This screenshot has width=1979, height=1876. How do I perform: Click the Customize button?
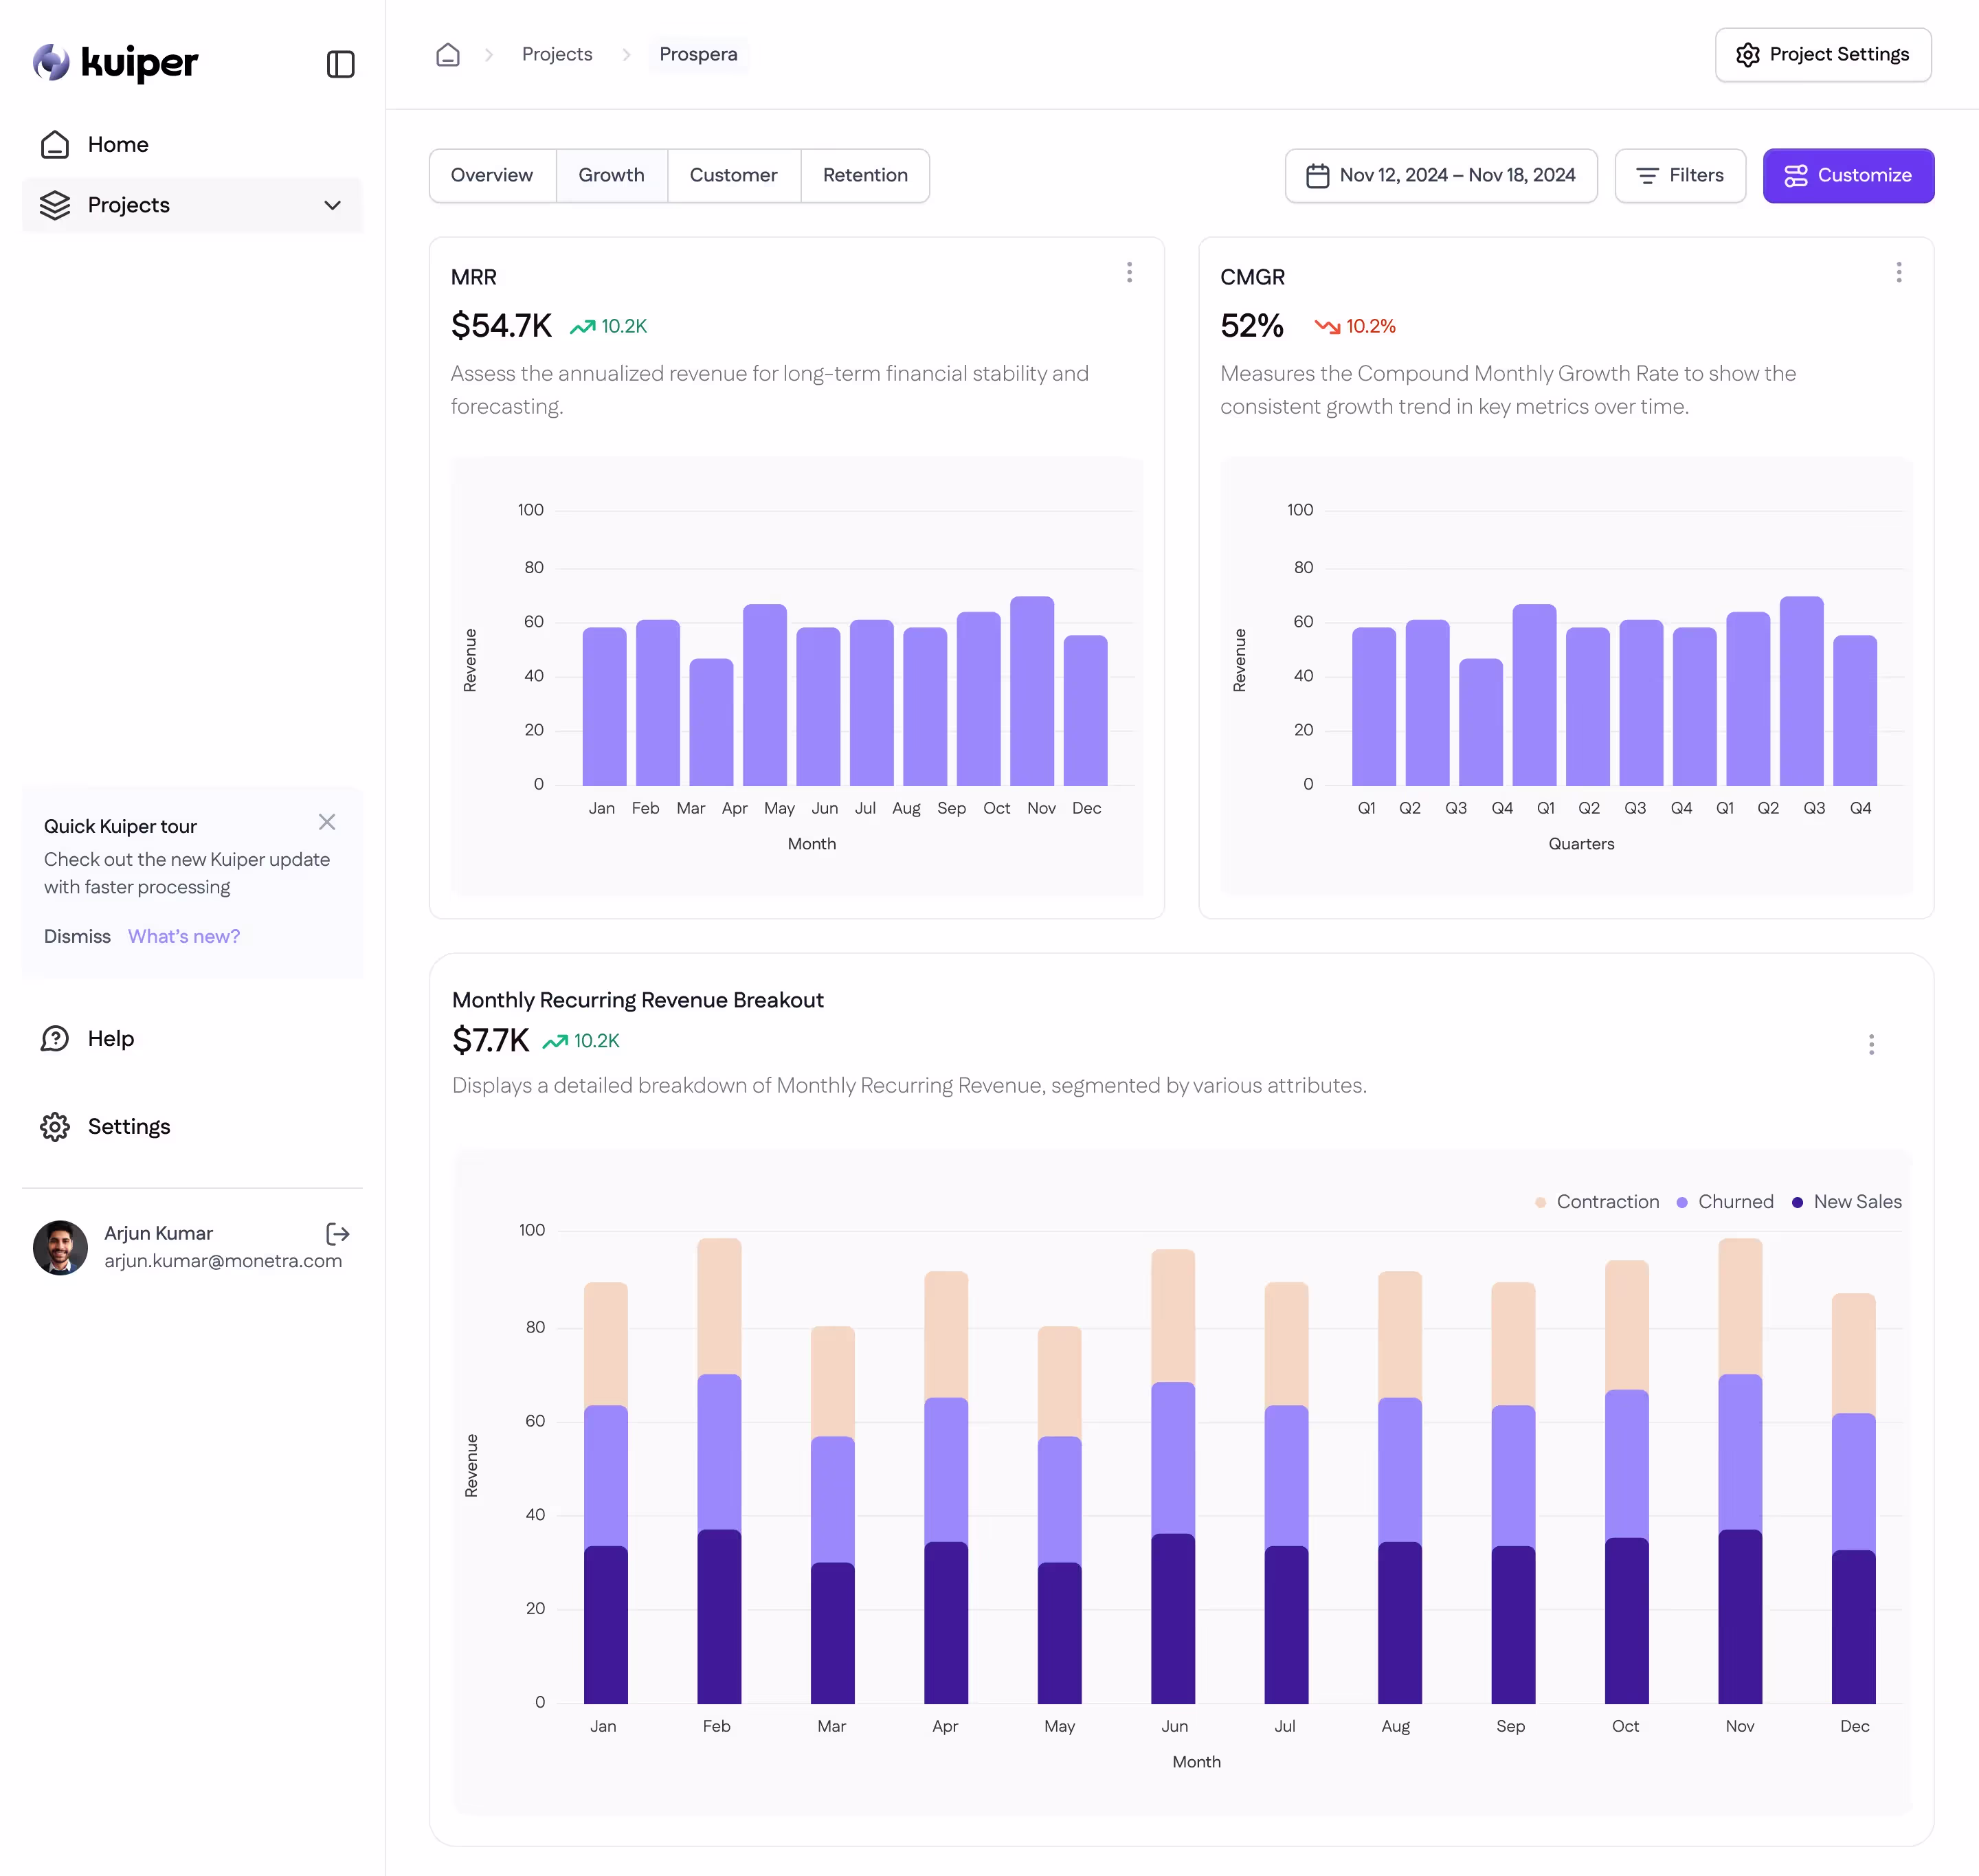coord(1847,175)
